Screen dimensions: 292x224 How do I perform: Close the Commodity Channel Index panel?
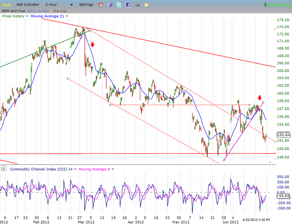[4, 169]
